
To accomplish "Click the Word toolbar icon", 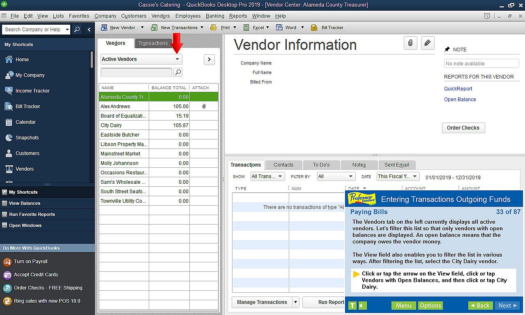I will (279, 28).
